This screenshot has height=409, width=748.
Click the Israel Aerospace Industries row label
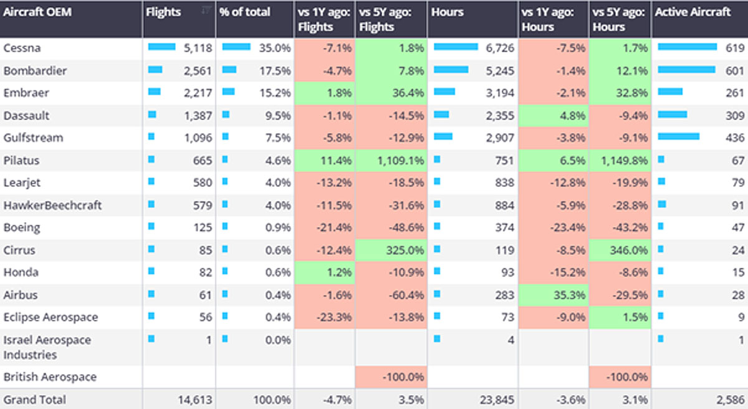(x=47, y=347)
